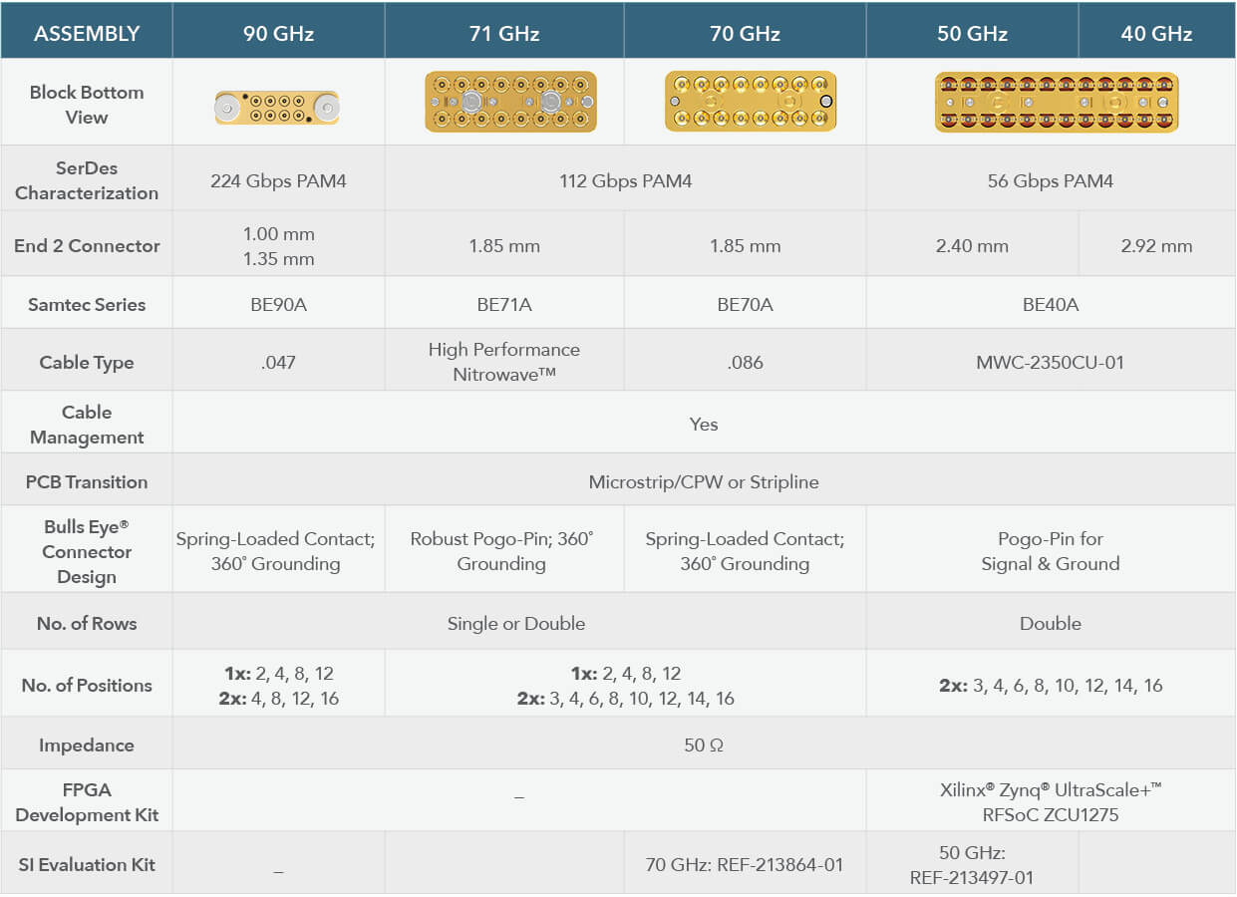Click the Xilinx Zynq UltraScale+ RFSoC ZCU1275 text
The image size is (1237, 897).
pyautogui.click(x=1050, y=802)
